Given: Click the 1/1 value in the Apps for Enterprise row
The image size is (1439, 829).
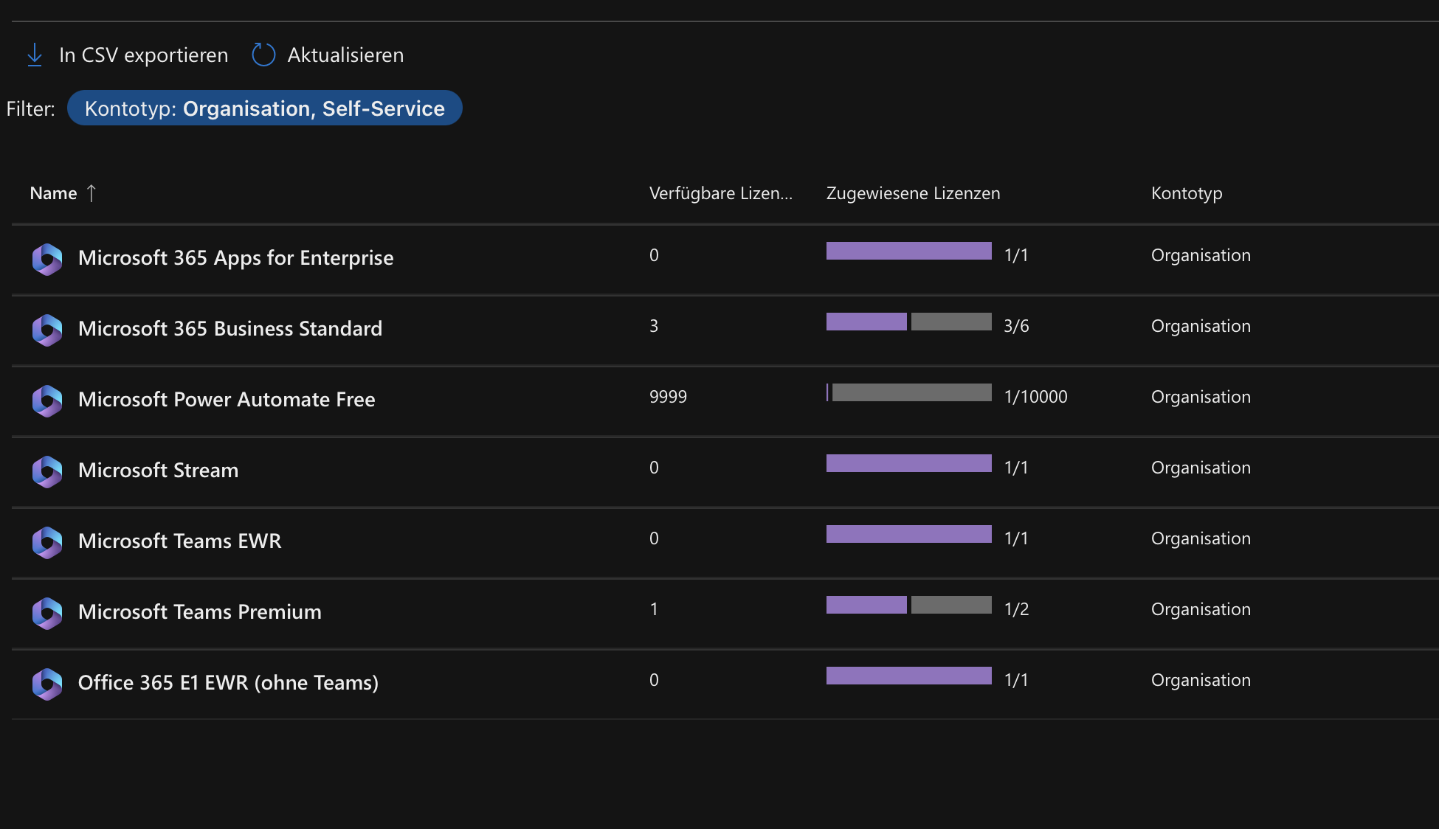Looking at the screenshot, I should [1016, 255].
